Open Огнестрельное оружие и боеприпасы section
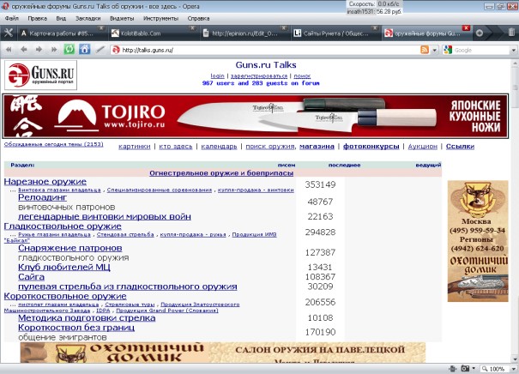The image size is (519, 374). 221,173
